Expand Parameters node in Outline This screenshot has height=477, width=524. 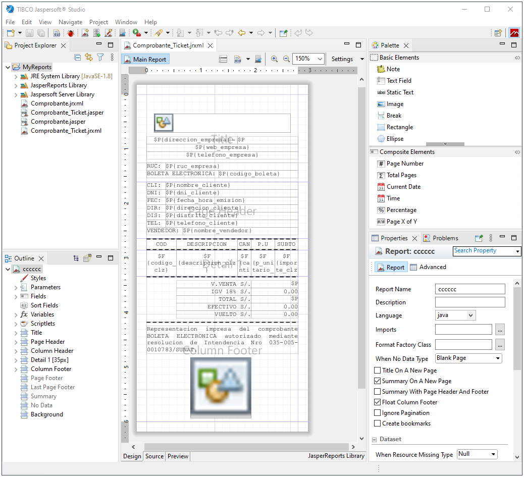pos(16,288)
